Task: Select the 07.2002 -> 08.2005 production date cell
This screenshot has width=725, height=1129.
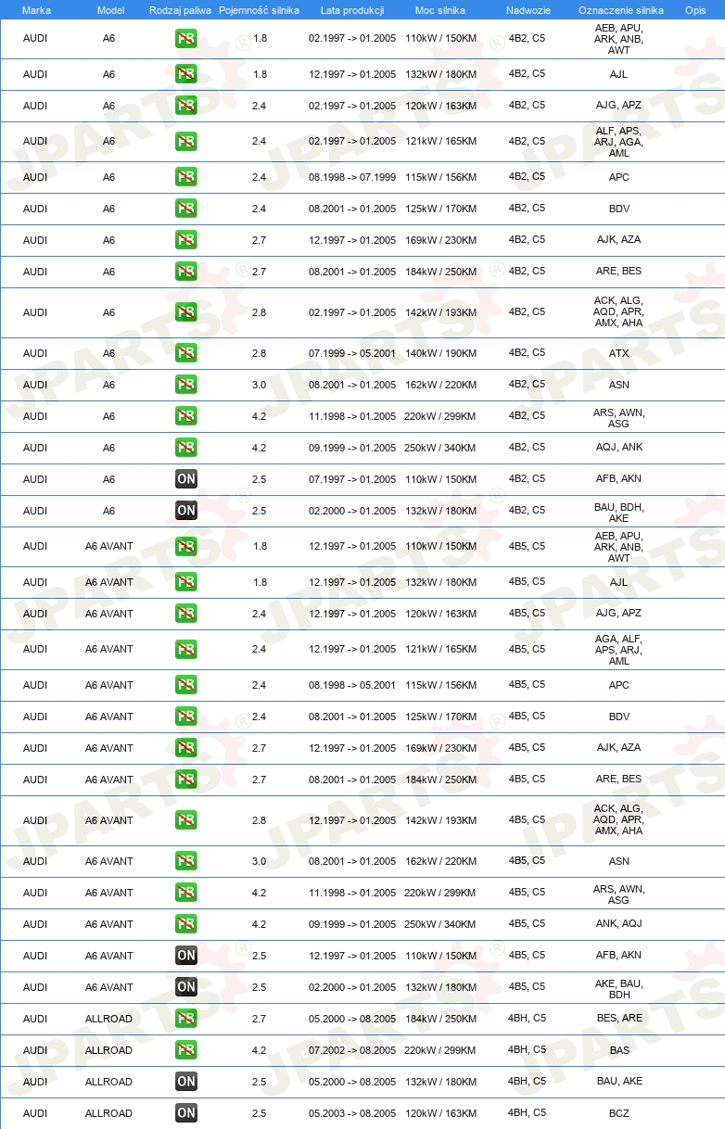Action: 352,1050
